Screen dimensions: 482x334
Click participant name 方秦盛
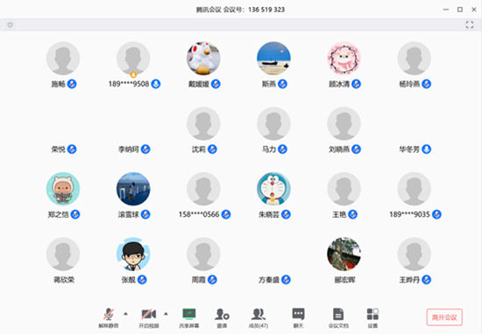coord(269,280)
